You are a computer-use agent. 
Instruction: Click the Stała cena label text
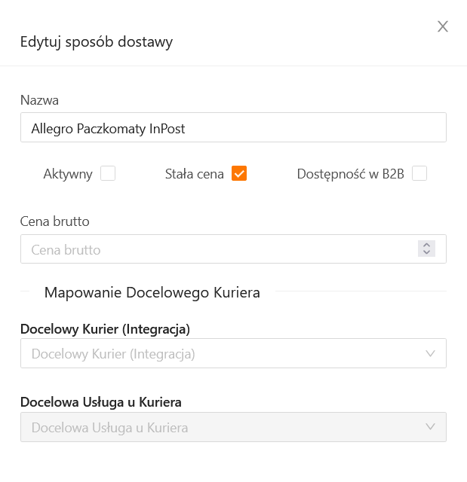(x=195, y=174)
